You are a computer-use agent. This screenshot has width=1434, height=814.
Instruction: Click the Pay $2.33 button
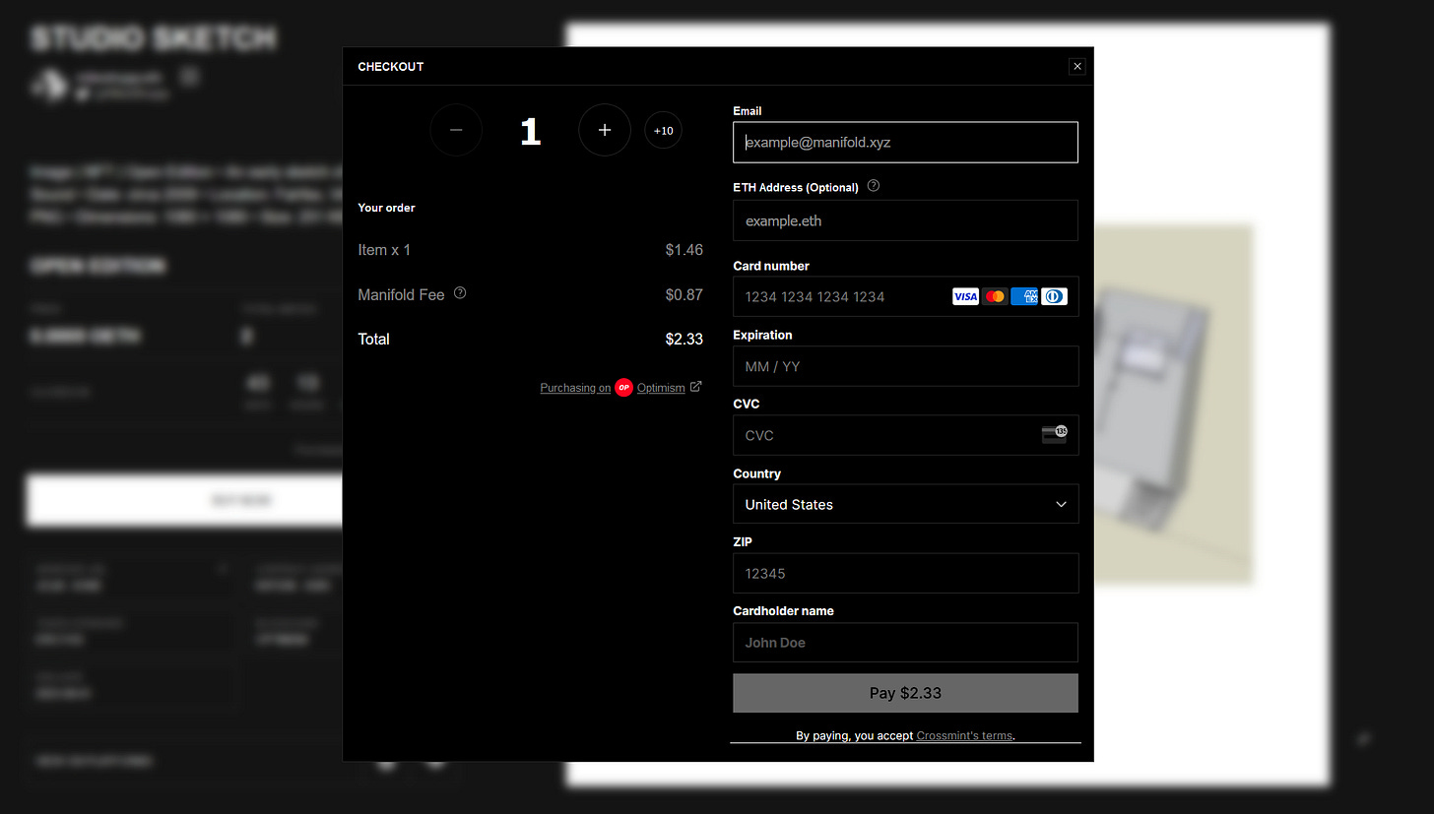(905, 693)
